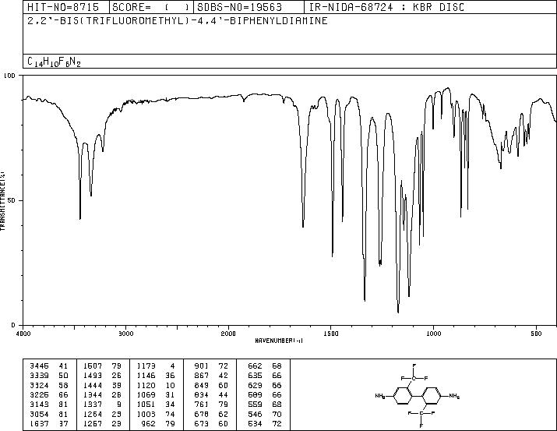Click the transmittance value 9 beside 1337
Viewport: 557px width, 431px height.
click(x=119, y=405)
